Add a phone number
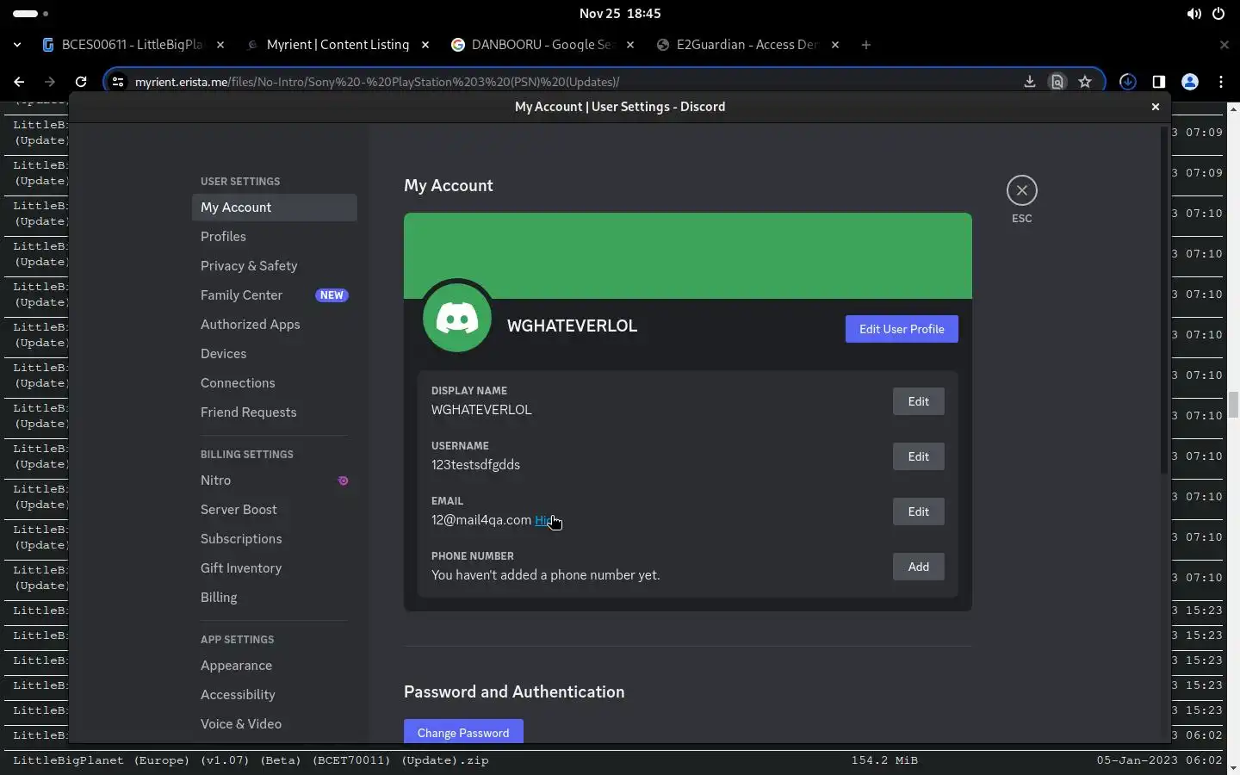1240x775 pixels. pos(918,567)
